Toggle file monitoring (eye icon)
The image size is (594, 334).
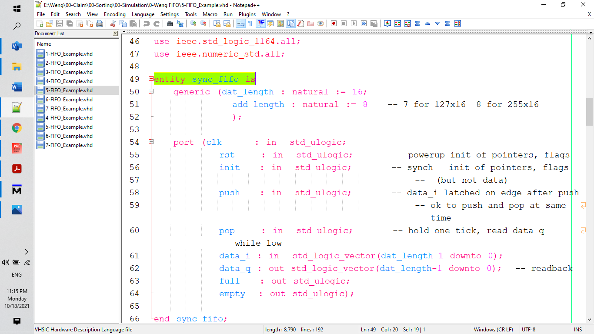(320, 23)
